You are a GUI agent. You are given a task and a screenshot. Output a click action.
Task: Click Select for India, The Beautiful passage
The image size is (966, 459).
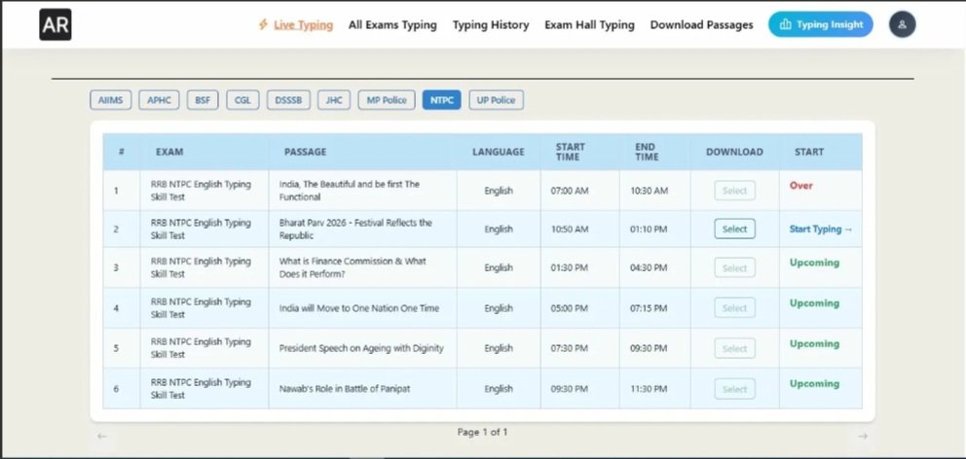(x=734, y=191)
